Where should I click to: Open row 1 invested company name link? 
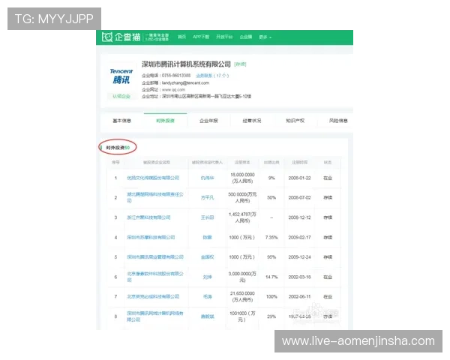[153, 178]
